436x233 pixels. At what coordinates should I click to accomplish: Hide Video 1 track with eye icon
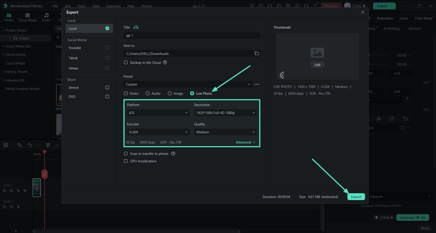click(25, 190)
